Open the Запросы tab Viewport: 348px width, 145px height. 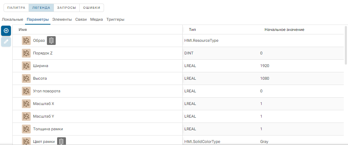66,8
